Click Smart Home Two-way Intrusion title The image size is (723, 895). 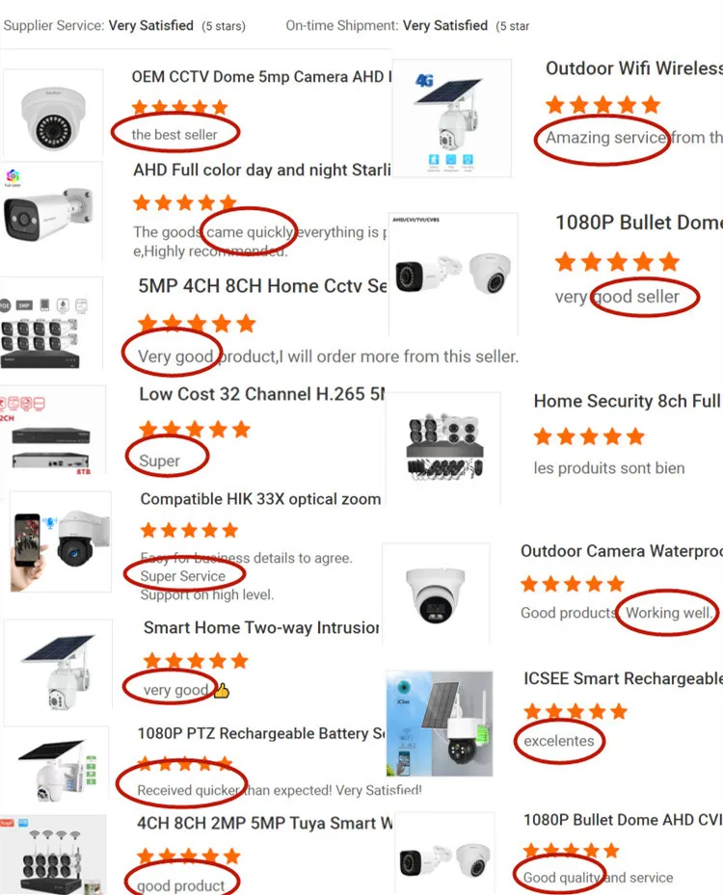261,628
